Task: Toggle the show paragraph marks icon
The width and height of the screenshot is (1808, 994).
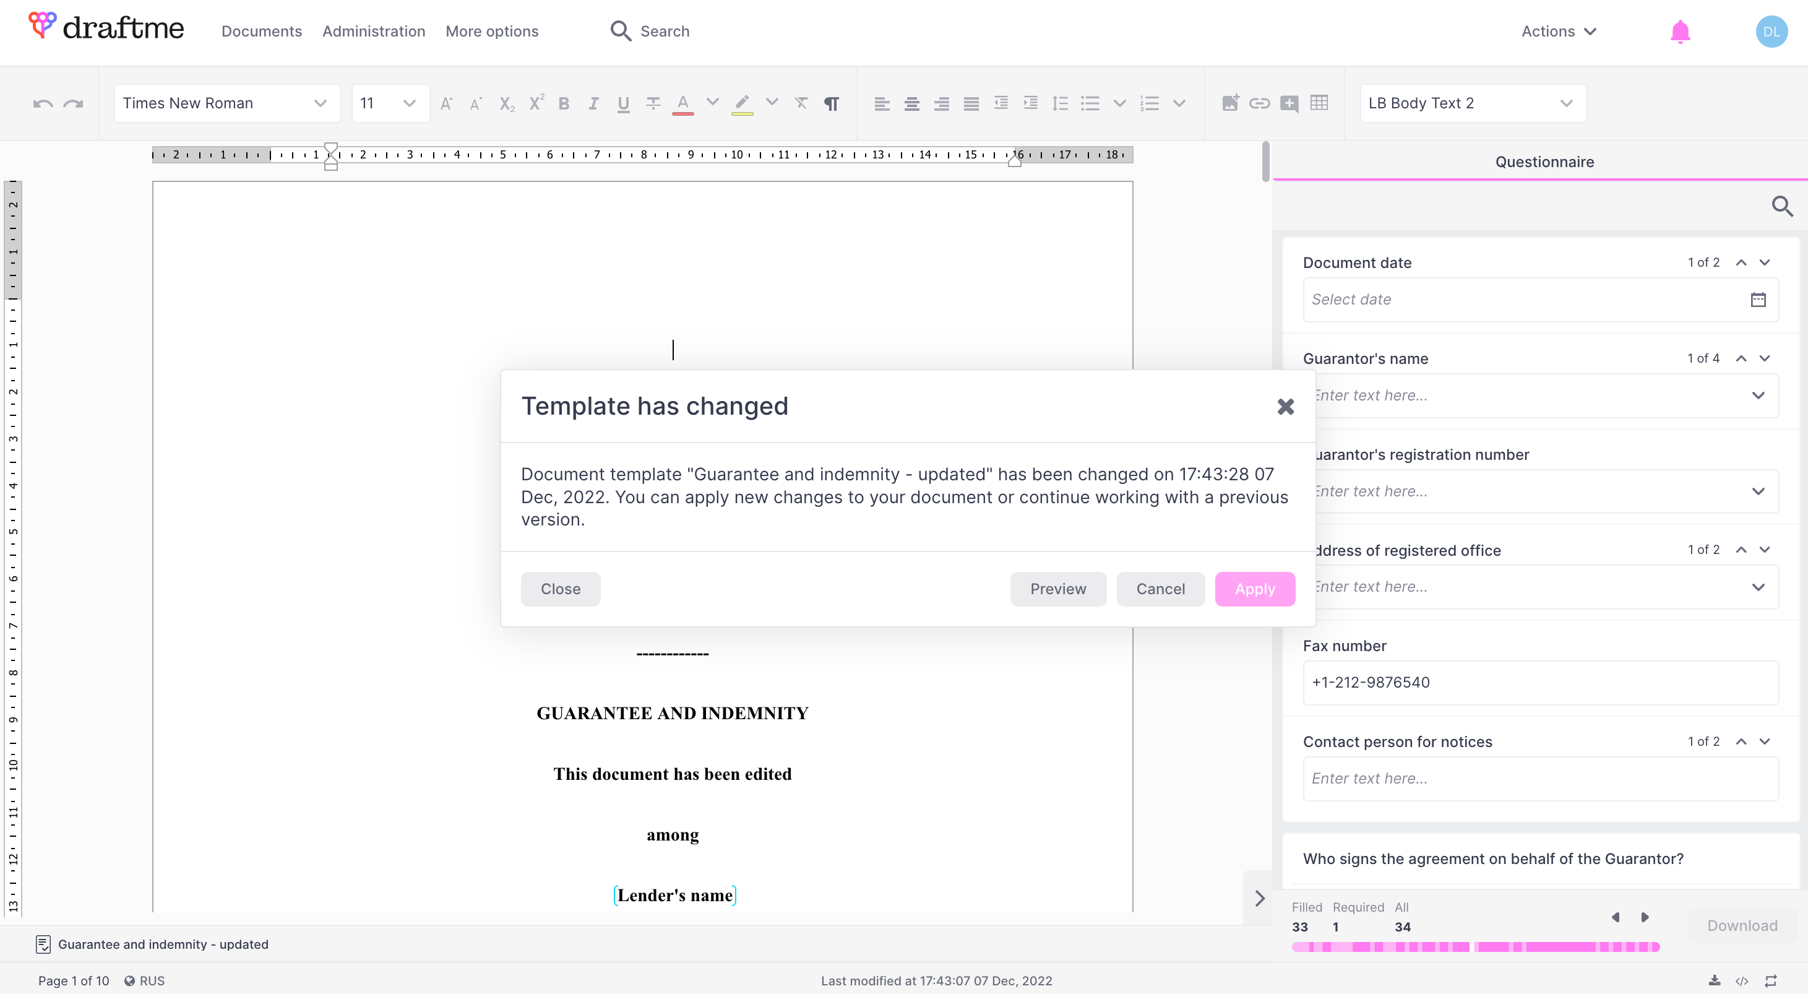Action: [x=832, y=104]
